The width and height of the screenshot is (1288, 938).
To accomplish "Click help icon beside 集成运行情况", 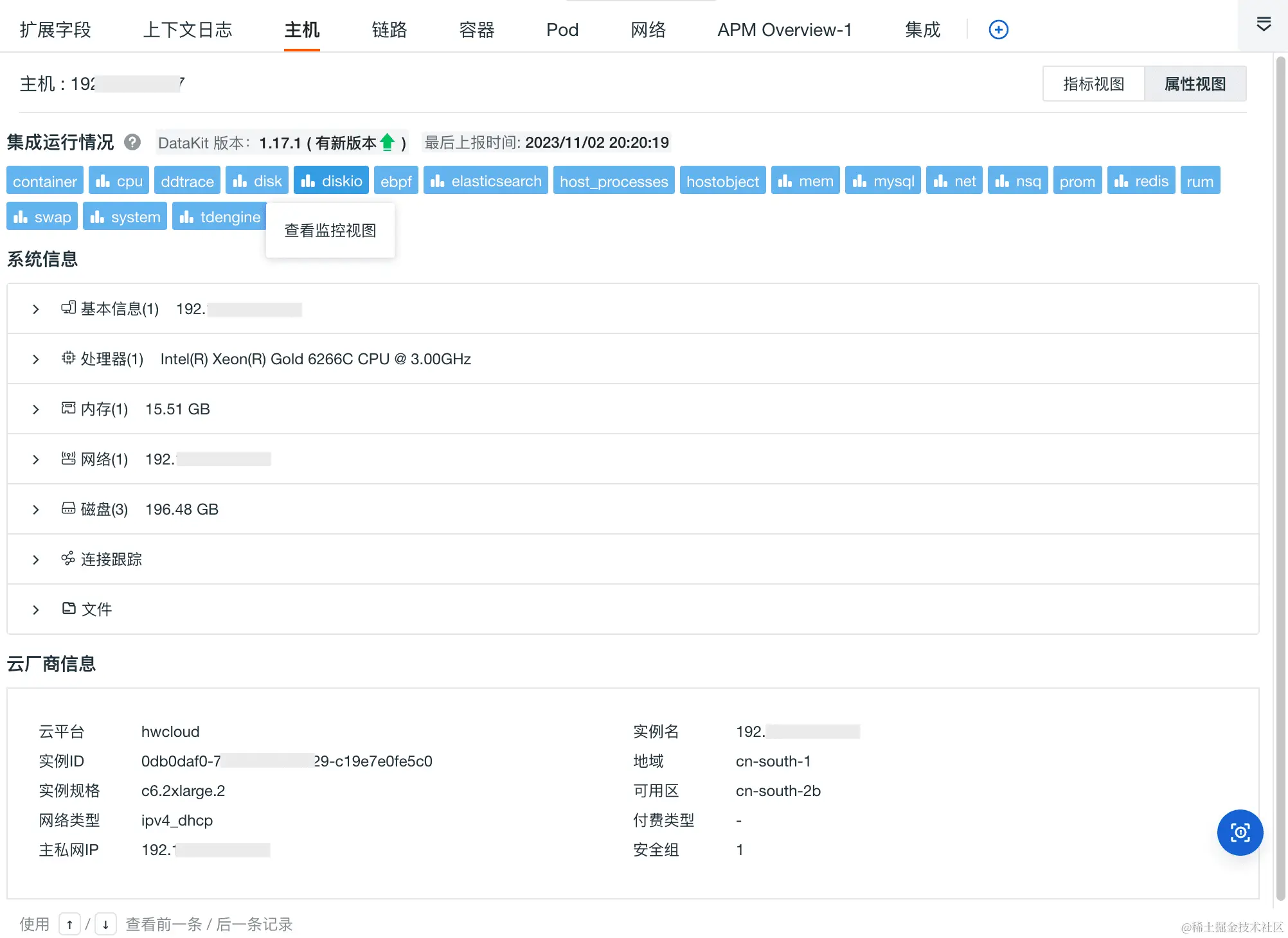I will 132,142.
